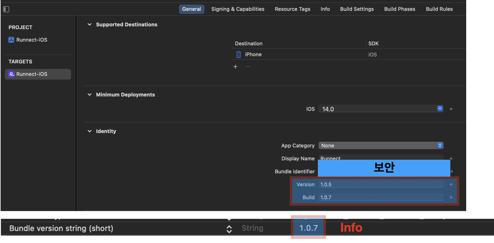The image size is (494, 243).
Task: Collapse the Identity section
Action: (x=89, y=131)
